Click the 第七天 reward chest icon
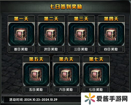 click(x=96, y=75)
